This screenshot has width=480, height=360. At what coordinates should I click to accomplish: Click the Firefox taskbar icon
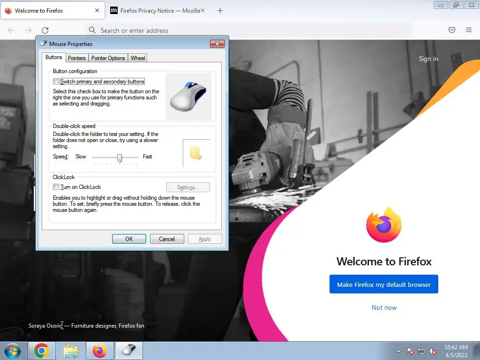click(100, 351)
